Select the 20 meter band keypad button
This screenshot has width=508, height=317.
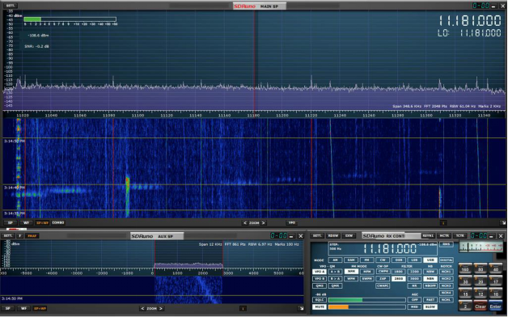[x=480, y=281]
